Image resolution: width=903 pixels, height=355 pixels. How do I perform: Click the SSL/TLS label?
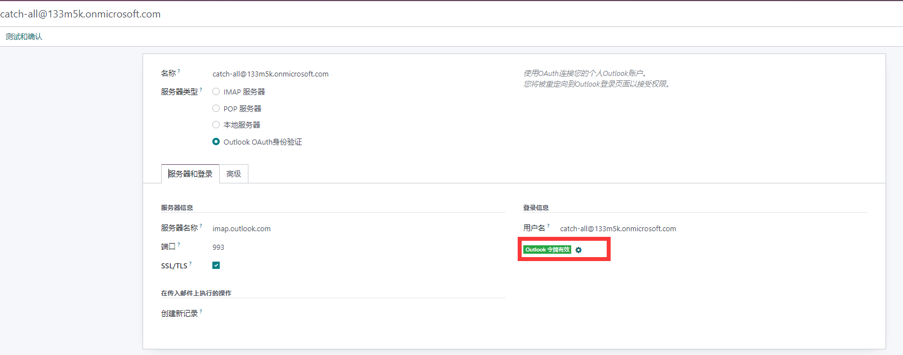click(x=174, y=266)
